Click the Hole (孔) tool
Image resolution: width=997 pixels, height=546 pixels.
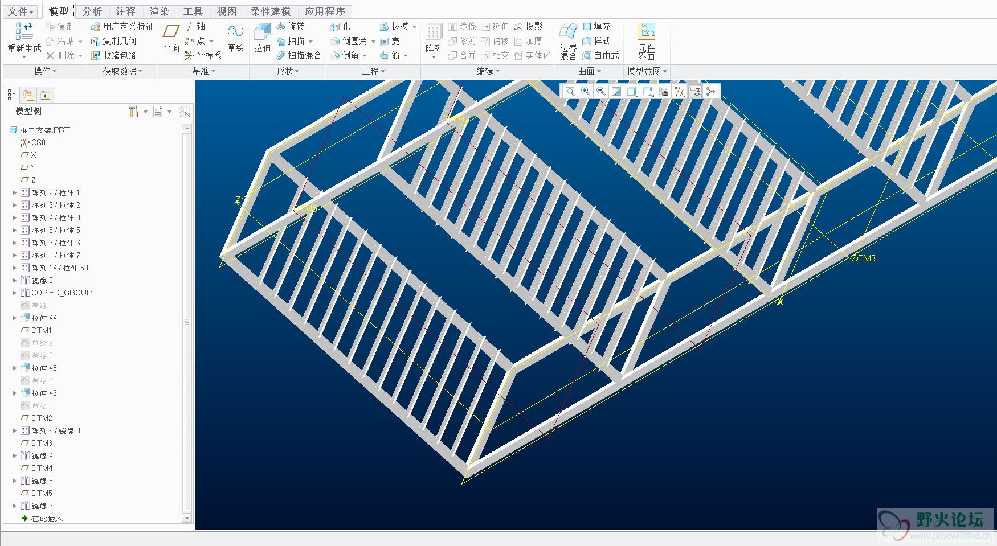click(x=341, y=26)
